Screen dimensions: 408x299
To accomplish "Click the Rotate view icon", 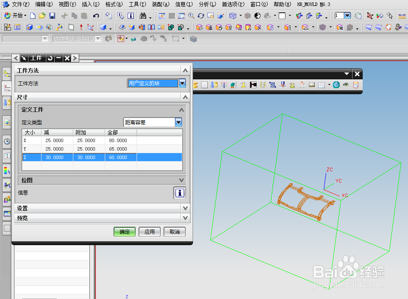I will point(201,16).
